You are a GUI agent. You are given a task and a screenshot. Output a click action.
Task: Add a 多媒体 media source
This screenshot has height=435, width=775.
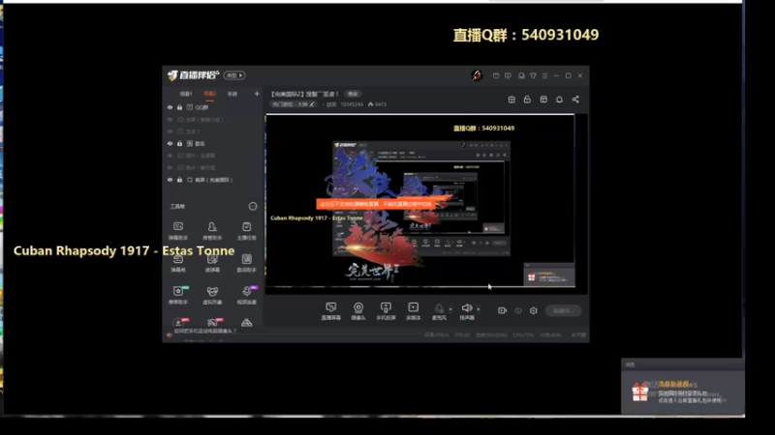(x=414, y=311)
